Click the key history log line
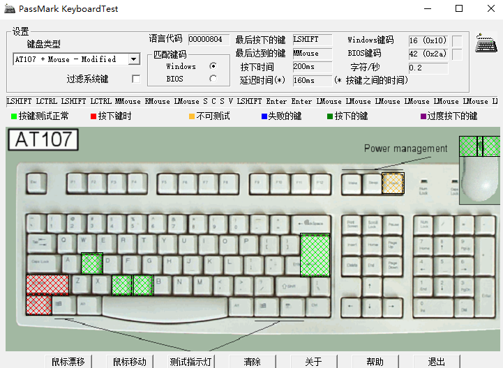This screenshot has height=368, width=503. 252,101
